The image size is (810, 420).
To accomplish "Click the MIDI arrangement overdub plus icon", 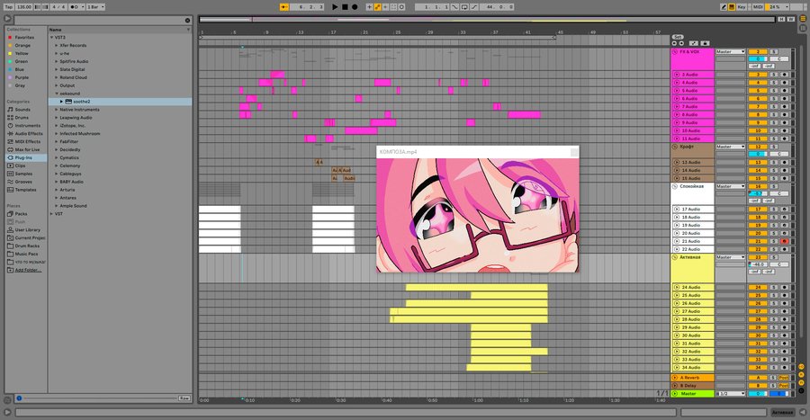I will pyautogui.click(x=369, y=6).
